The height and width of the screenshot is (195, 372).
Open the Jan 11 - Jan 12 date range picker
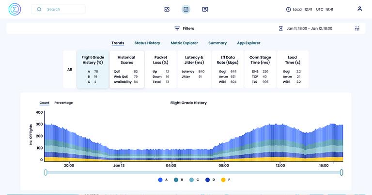[309, 29]
